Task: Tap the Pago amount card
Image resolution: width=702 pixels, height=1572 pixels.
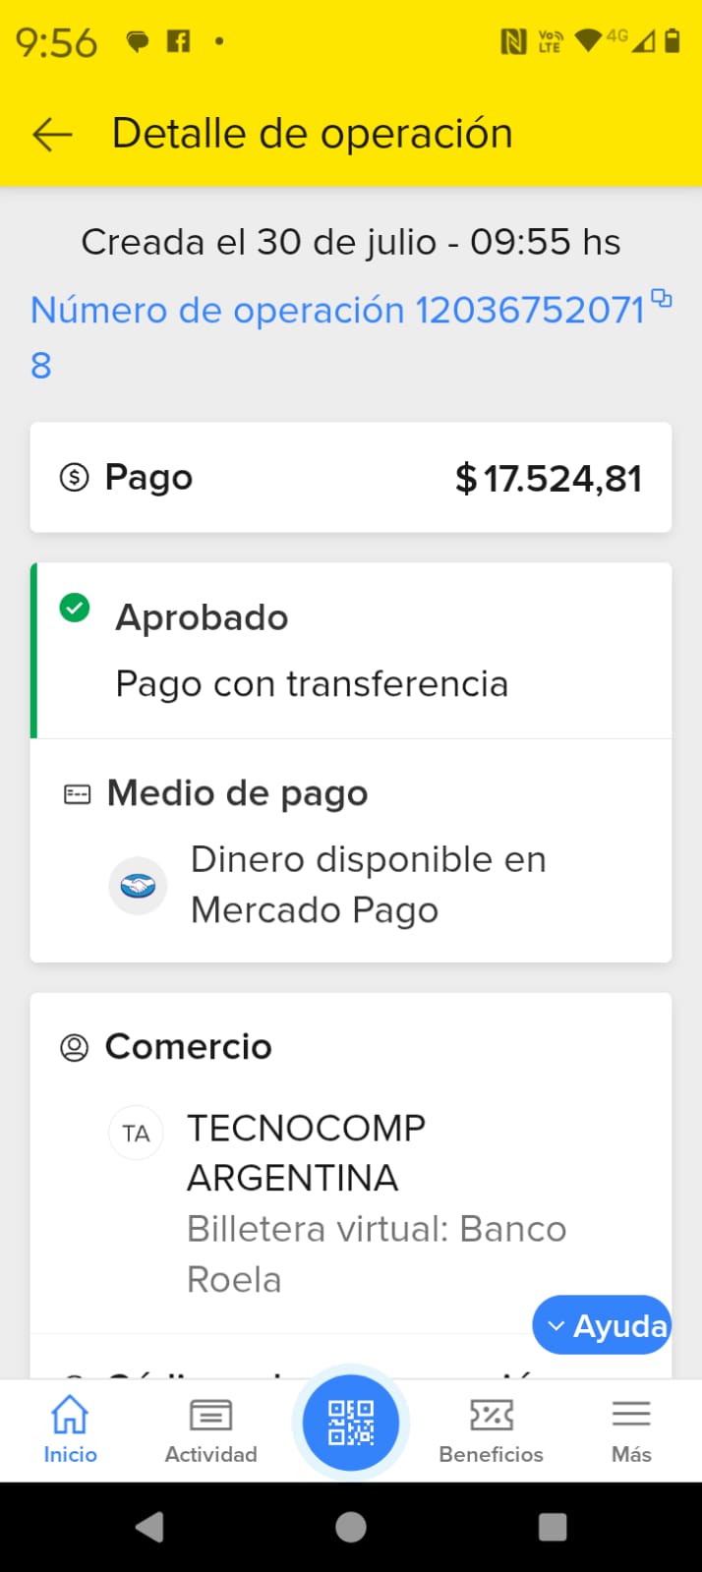Action: pos(351,478)
